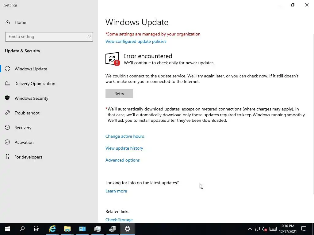Open touch keyboard tray icon

pyautogui.click(x=273, y=229)
